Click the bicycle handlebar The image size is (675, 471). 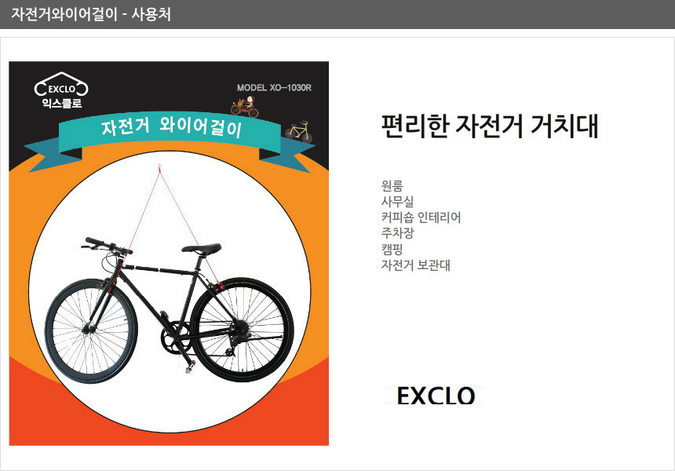coord(107,246)
